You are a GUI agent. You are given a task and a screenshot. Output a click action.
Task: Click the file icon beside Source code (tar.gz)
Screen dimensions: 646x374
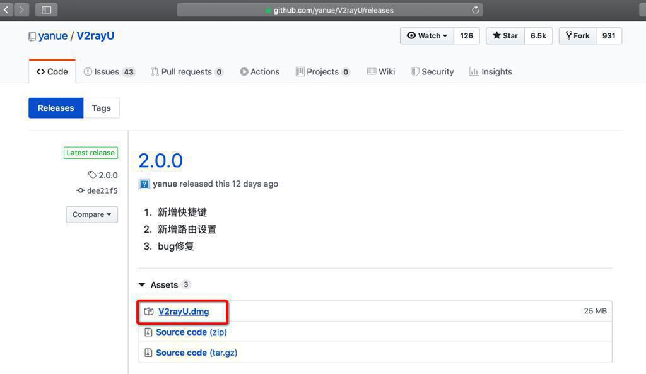tap(148, 353)
